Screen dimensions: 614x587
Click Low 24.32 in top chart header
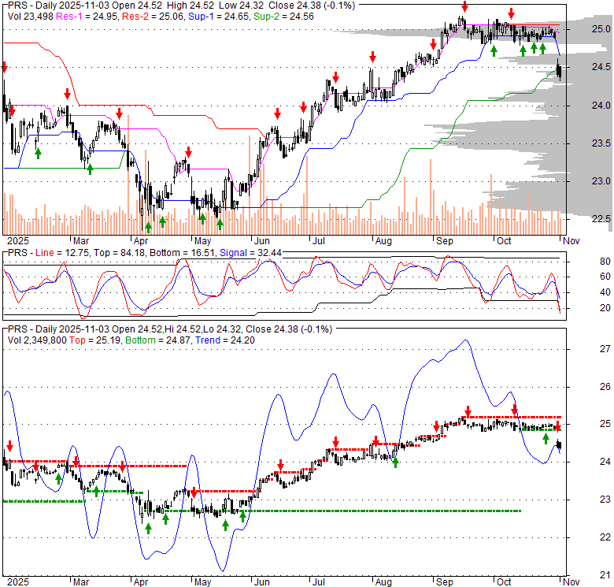point(241,6)
